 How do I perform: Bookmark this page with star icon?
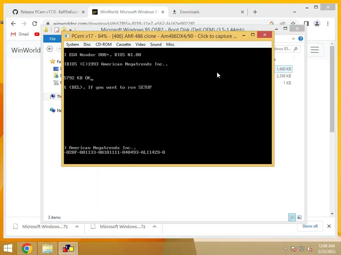pos(293,24)
